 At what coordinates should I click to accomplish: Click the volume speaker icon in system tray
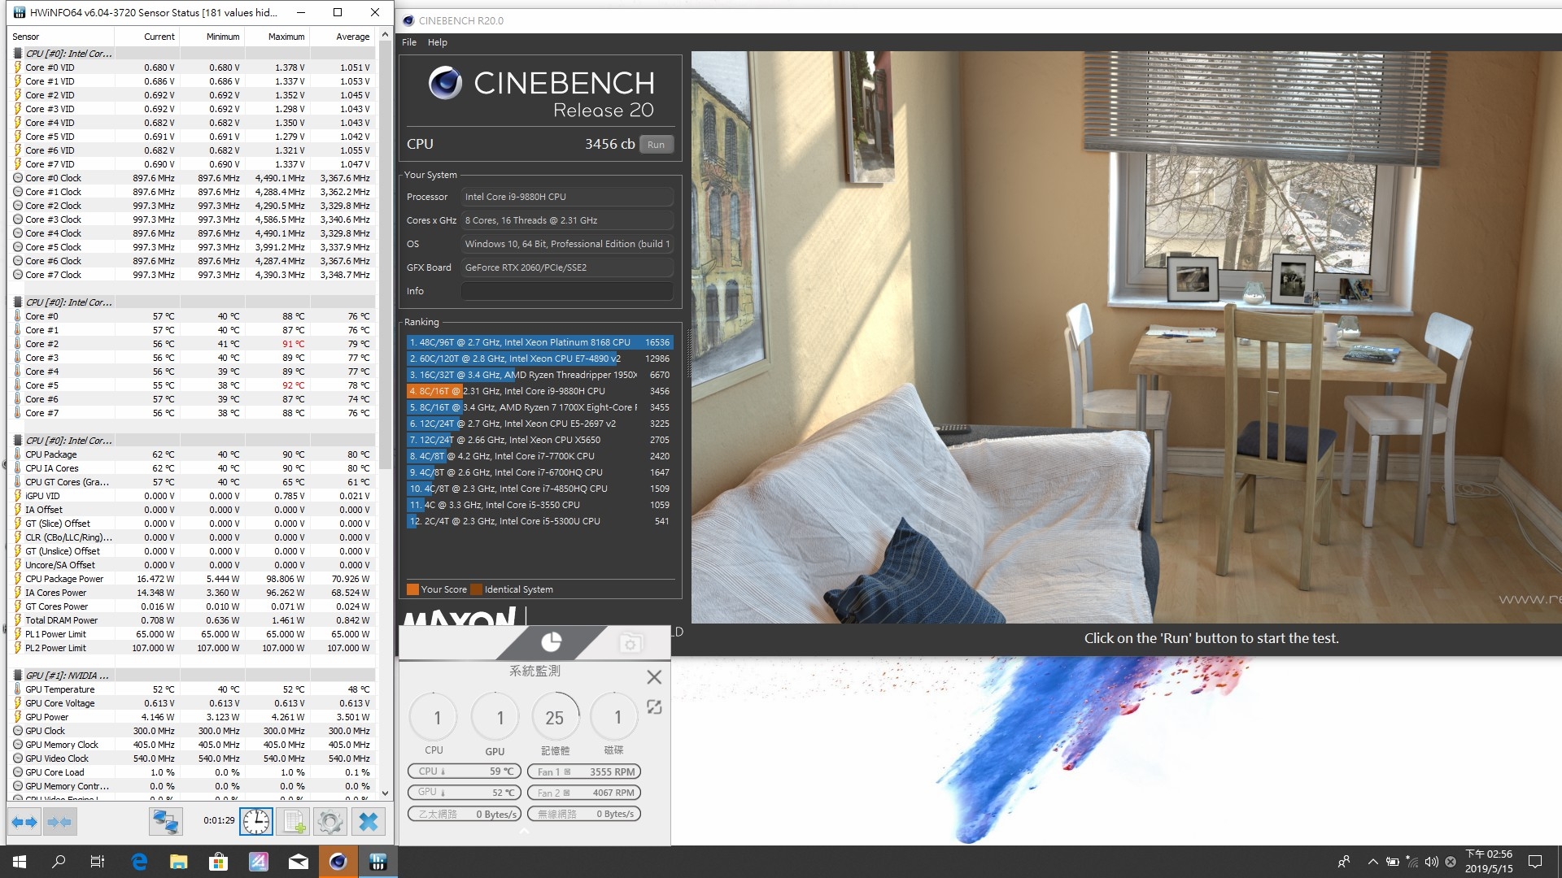click(1431, 862)
